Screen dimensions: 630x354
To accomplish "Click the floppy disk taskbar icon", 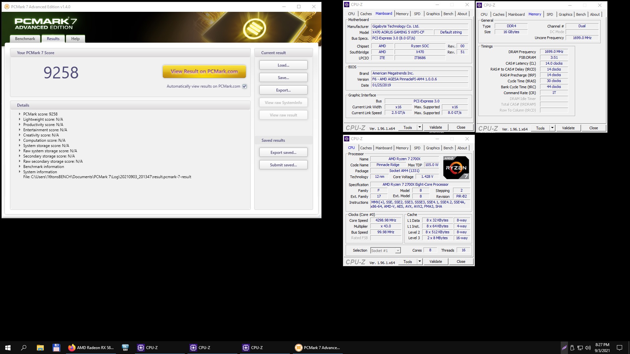I will pos(56,347).
